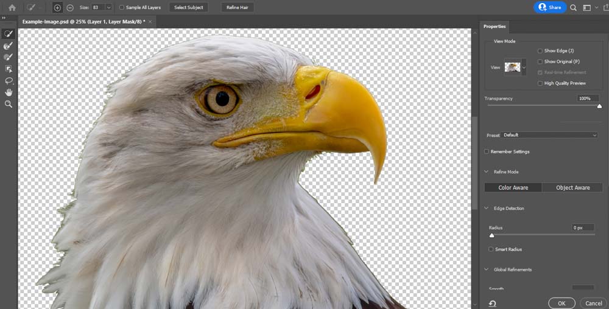The width and height of the screenshot is (609, 309).
Task: Open the Preset dropdown
Action: 550,135
